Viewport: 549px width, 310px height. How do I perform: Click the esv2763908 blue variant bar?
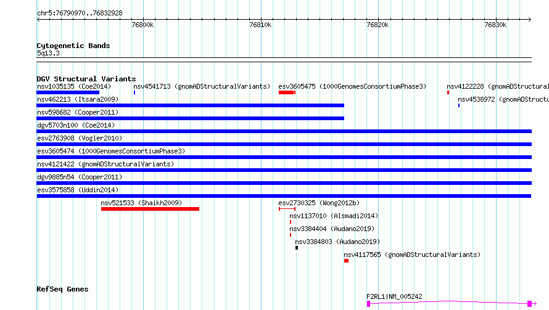284,144
